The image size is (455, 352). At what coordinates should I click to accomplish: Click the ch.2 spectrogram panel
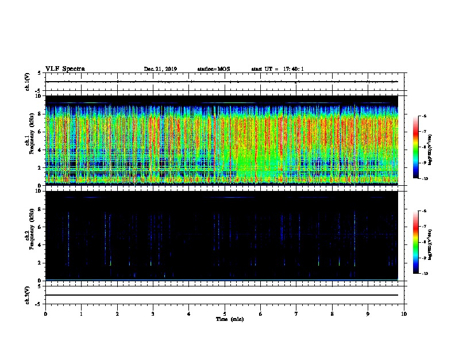pyautogui.click(x=222, y=236)
